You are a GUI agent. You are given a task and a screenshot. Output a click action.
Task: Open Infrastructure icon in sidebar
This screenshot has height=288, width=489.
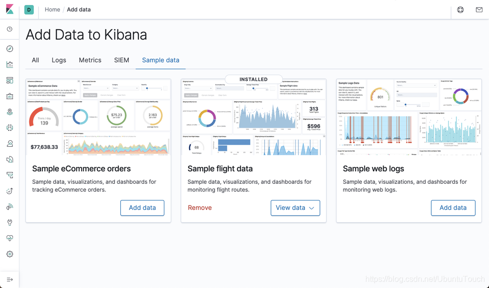(10, 144)
